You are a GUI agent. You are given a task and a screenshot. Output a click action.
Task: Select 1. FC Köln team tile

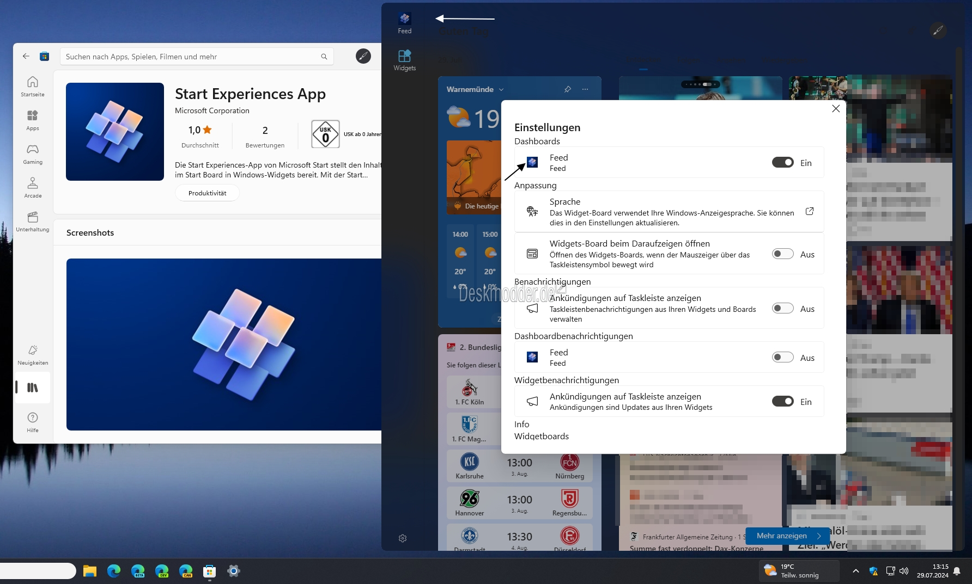pyautogui.click(x=470, y=391)
